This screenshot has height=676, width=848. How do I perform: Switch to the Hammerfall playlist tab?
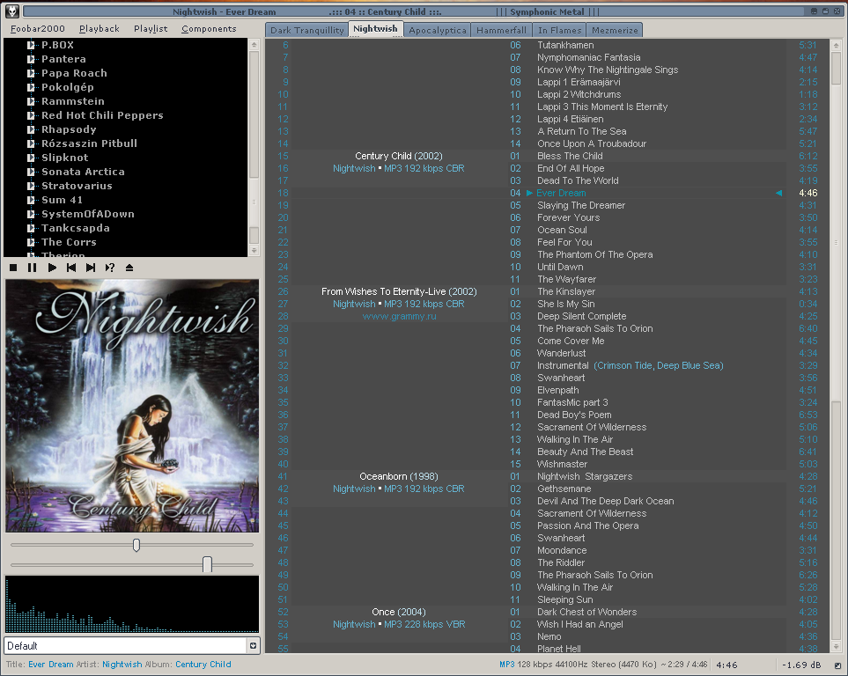pyautogui.click(x=501, y=30)
